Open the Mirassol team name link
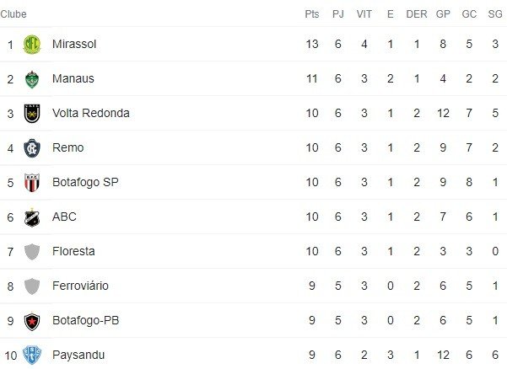The height and width of the screenshot is (369, 507). [74, 44]
